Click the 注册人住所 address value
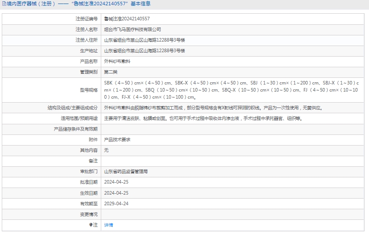Screen dimensions: 369x234 [x=144, y=40]
